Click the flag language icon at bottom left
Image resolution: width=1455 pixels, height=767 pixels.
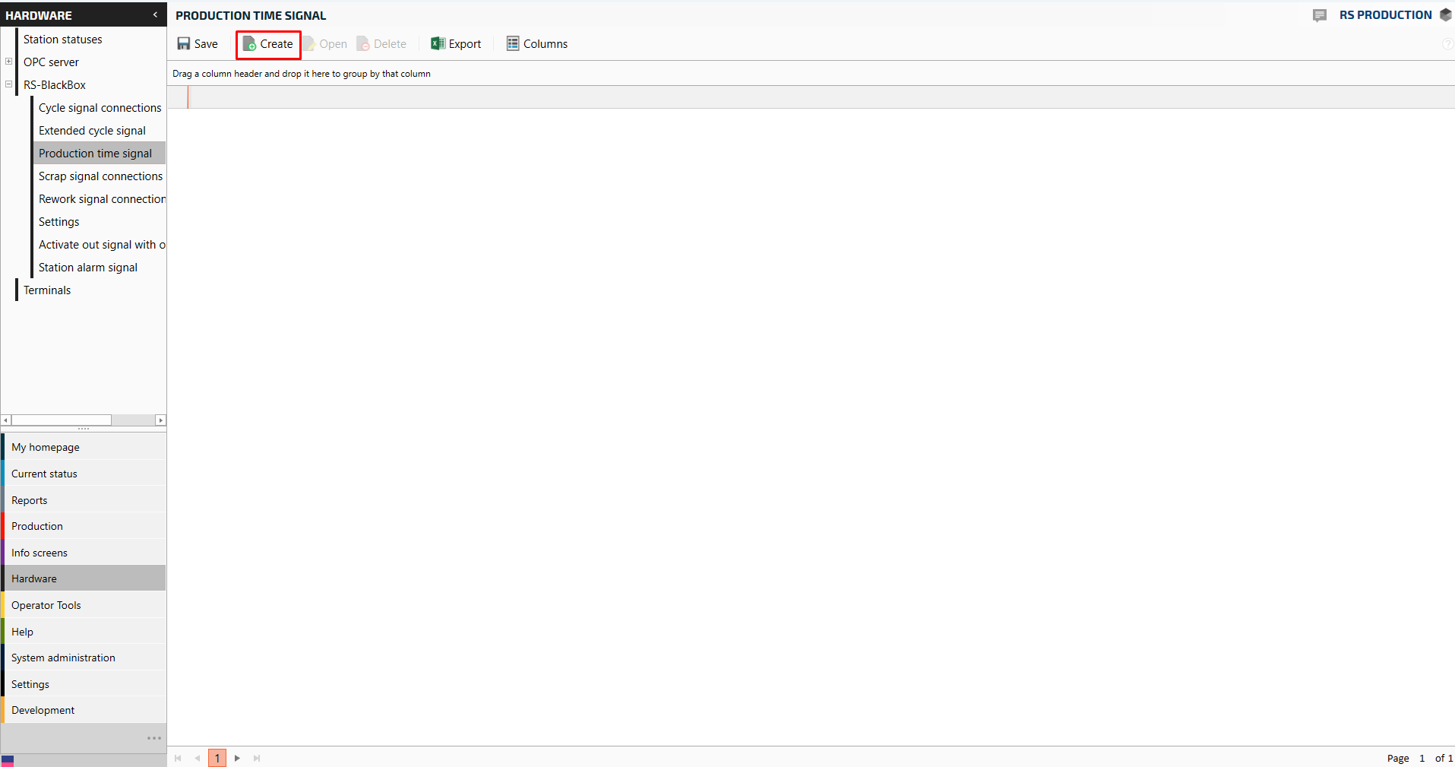[8, 760]
